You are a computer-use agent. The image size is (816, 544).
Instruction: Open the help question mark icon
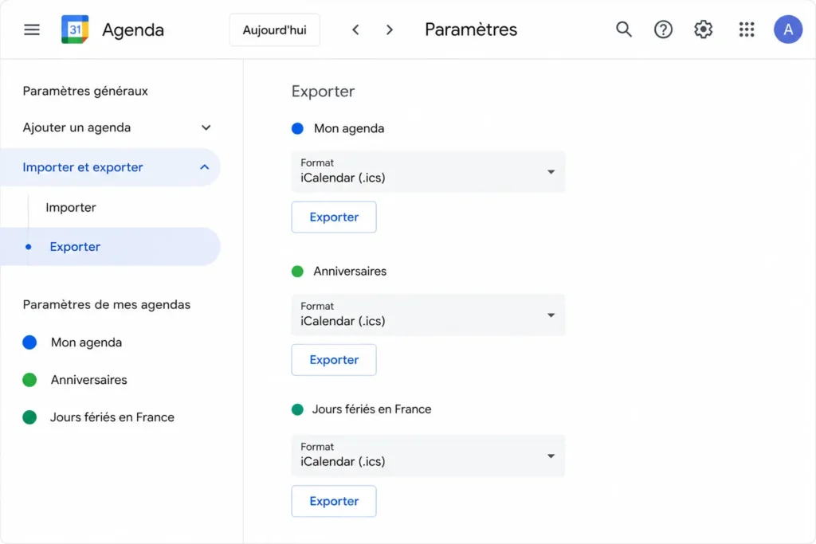point(663,29)
